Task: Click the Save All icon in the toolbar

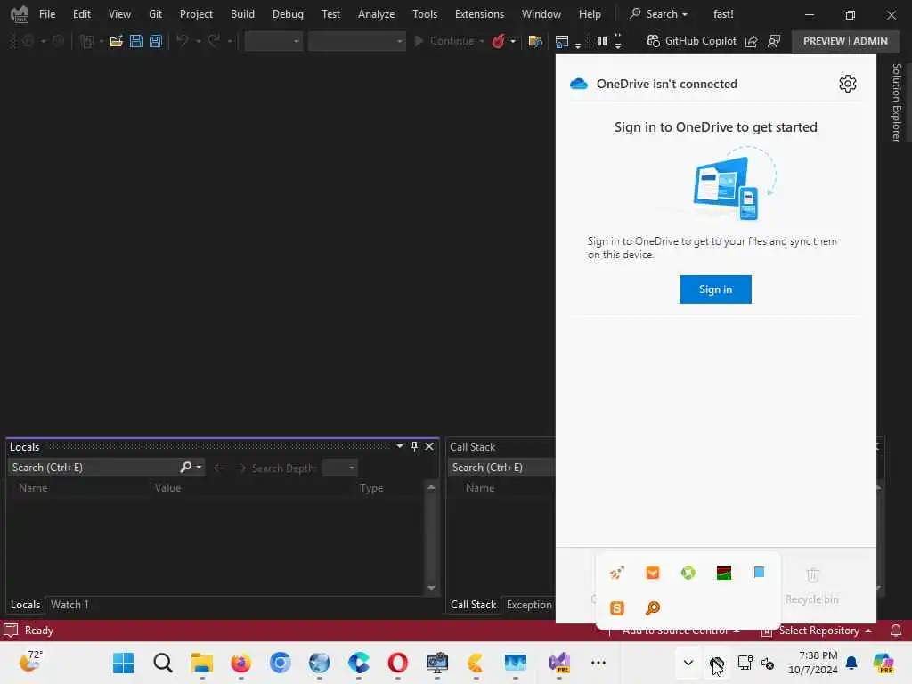Action: 156,41
